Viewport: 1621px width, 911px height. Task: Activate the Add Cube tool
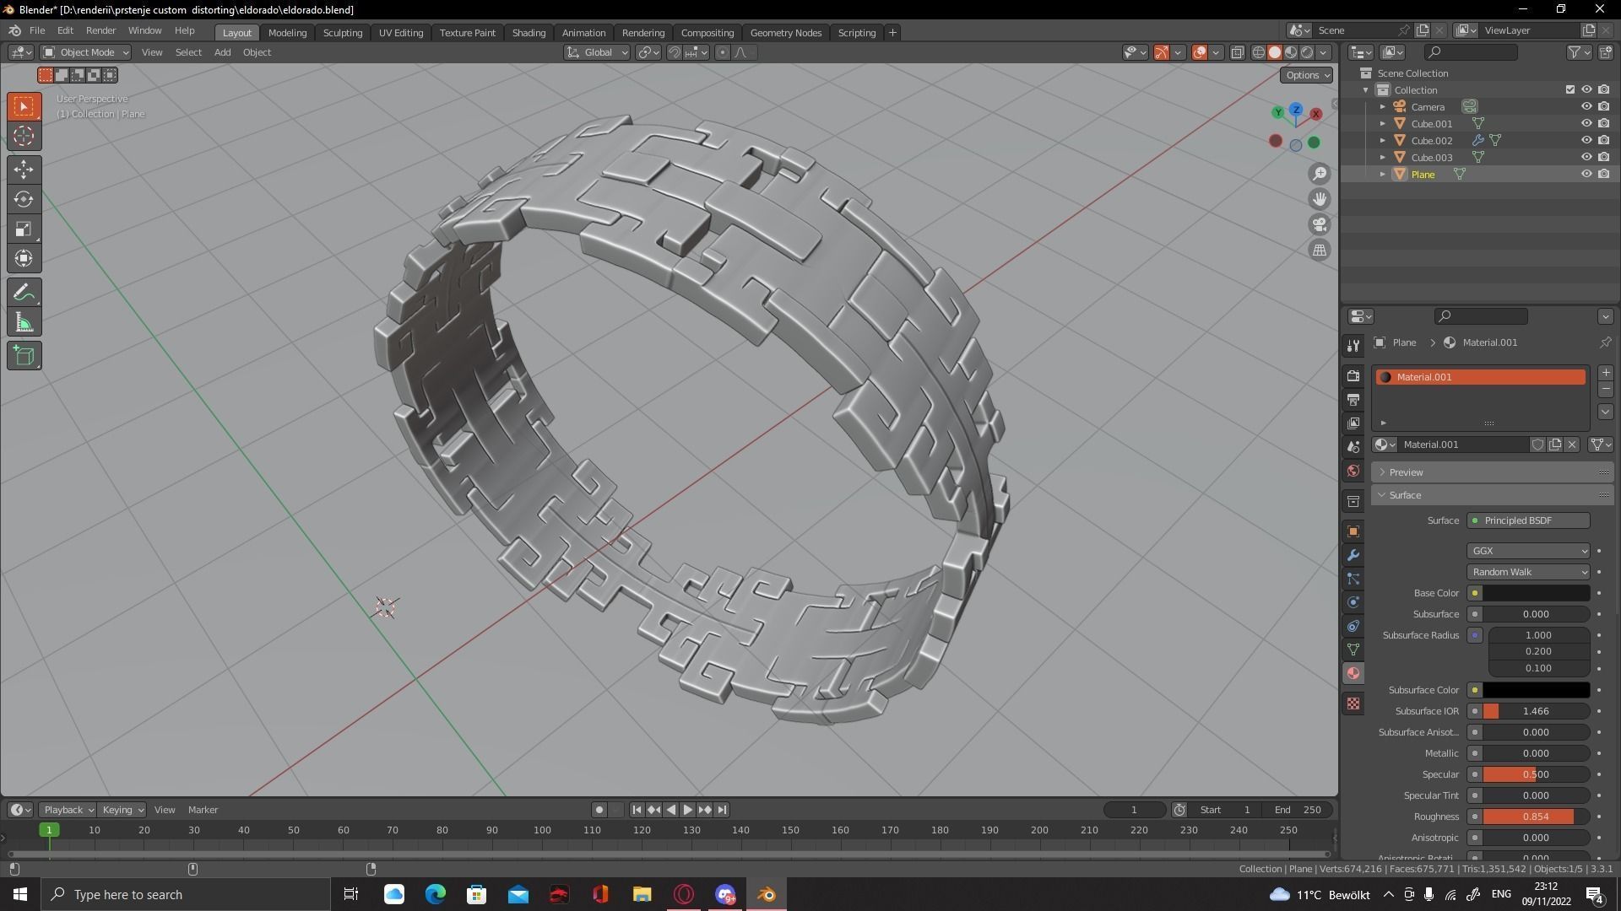(24, 355)
